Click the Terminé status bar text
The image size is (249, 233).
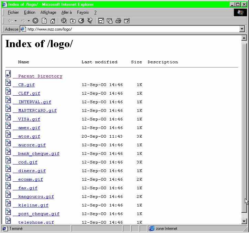pos(16,229)
